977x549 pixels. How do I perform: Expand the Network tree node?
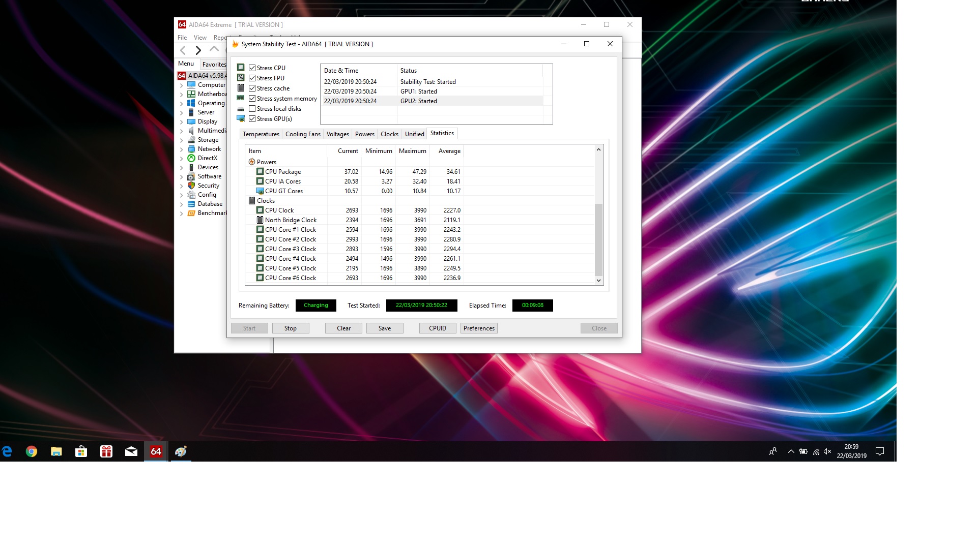click(x=182, y=149)
